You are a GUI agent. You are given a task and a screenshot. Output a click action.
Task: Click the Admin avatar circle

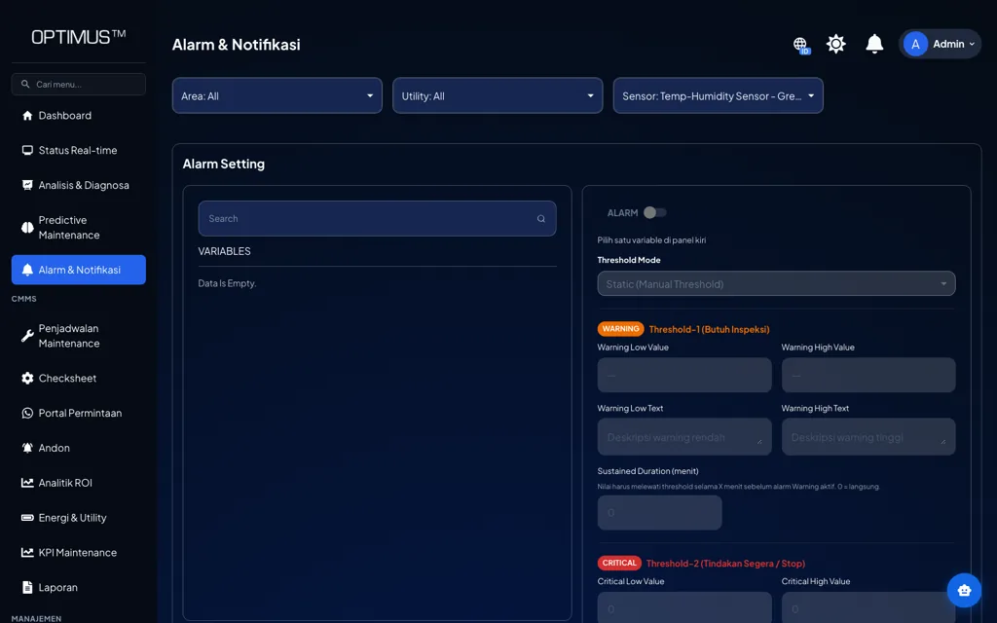tap(915, 44)
